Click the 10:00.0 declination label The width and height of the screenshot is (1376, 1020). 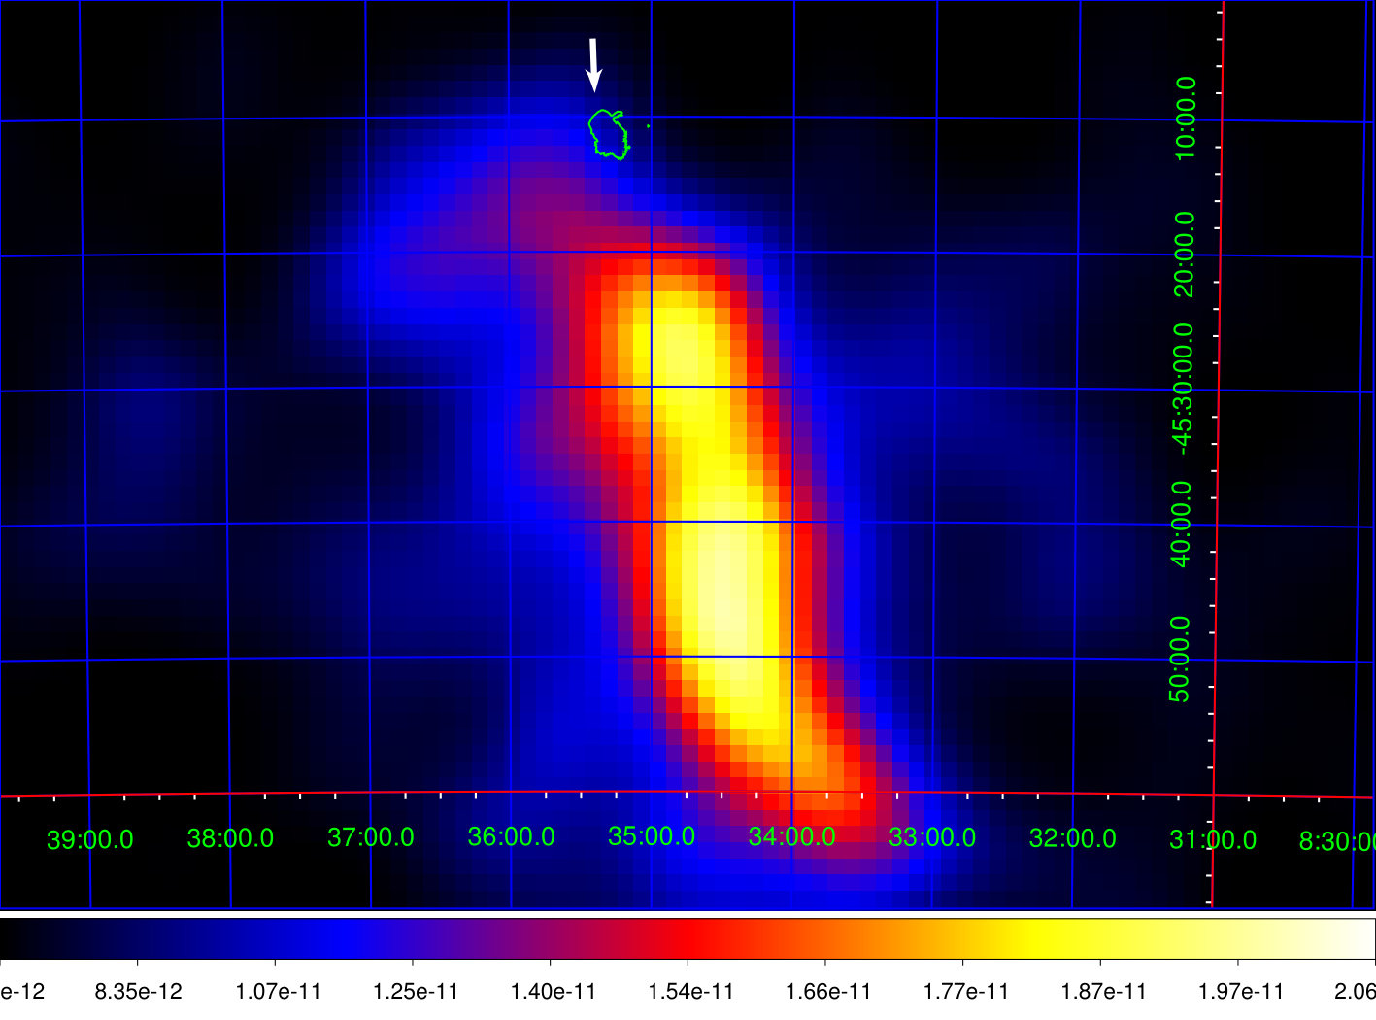pos(1186,119)
